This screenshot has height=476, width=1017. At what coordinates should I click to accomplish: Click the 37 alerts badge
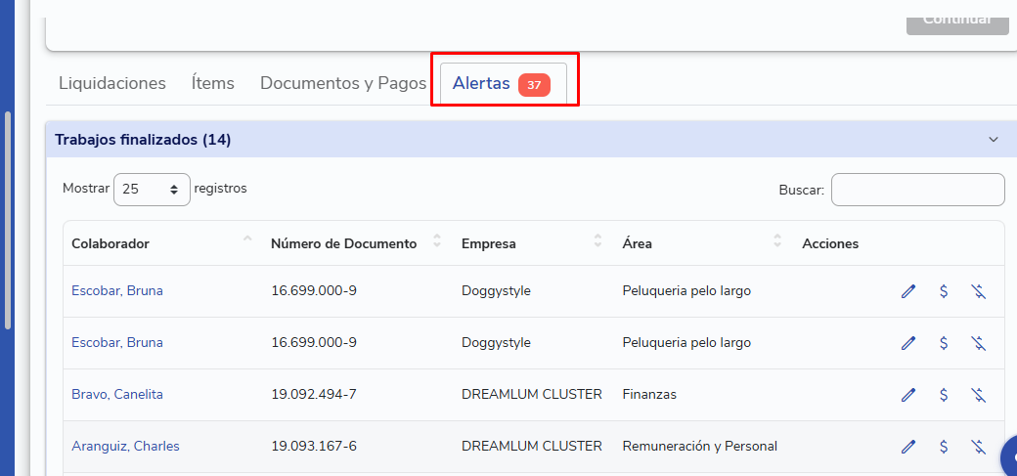click(x=534, y=85)
